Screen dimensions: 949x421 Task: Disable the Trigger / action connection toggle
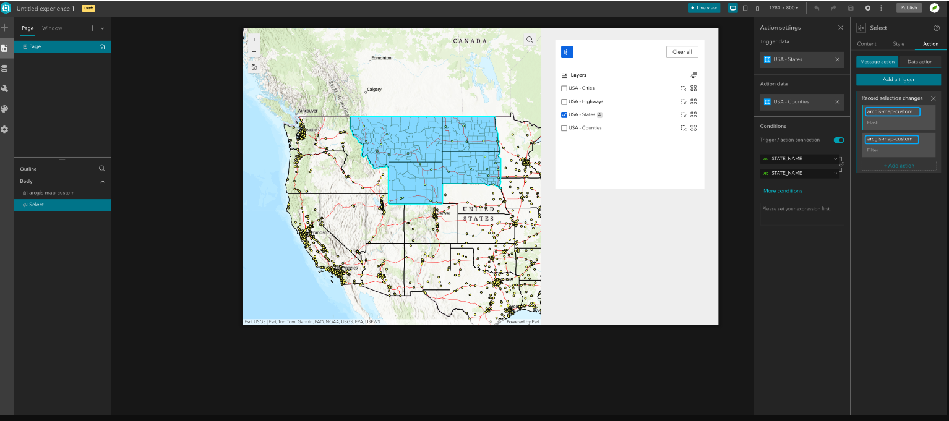(838, 140)
